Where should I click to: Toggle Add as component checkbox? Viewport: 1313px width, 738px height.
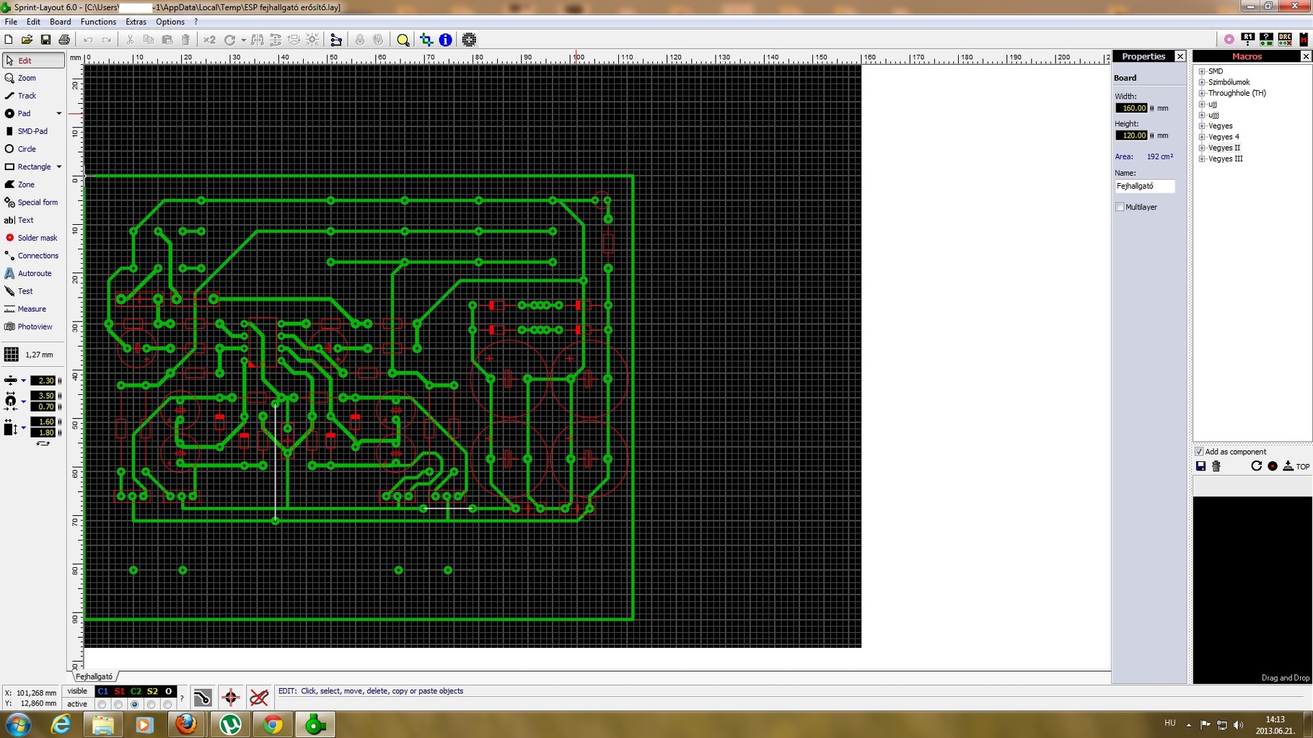click(x=1199, y=452)
